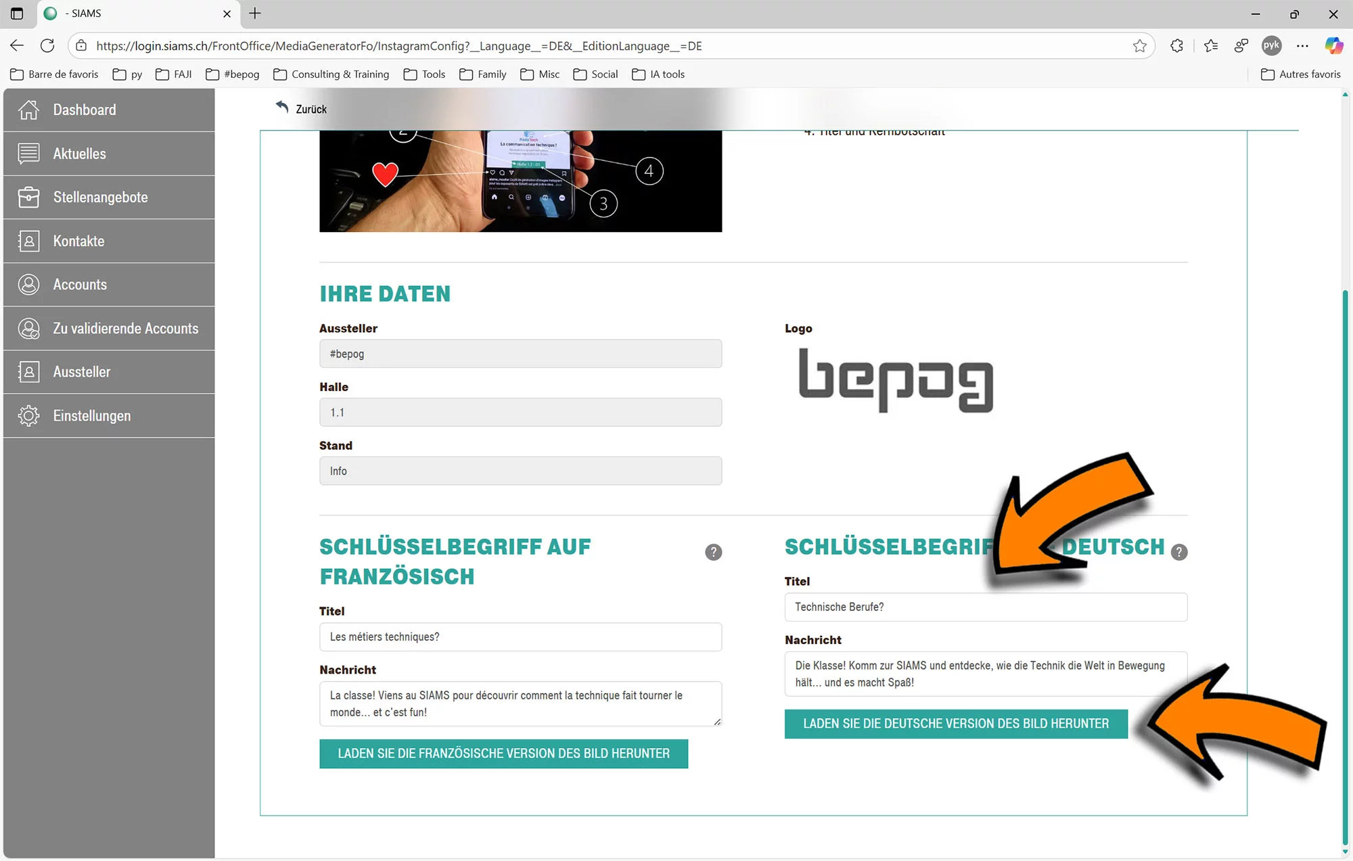Image resolution: width=1353 pixels, height=861 pixels.
Task: Expand Autres favoris bookmarks folder
Action: click(x=1300, y=74)
